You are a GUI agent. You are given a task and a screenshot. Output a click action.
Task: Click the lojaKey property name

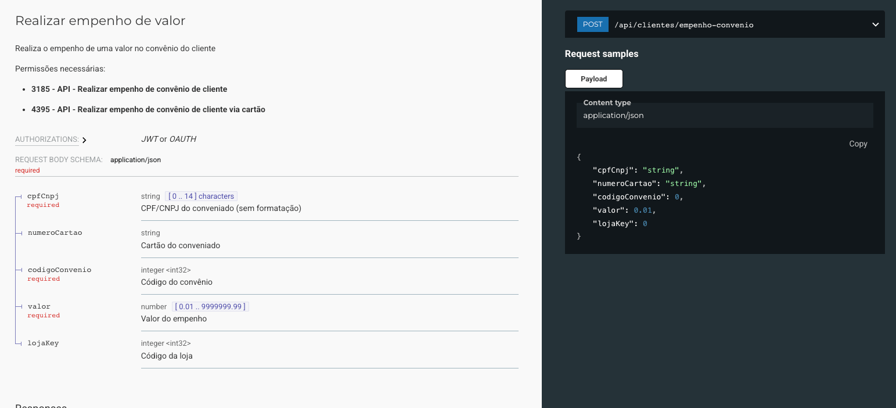43,343
